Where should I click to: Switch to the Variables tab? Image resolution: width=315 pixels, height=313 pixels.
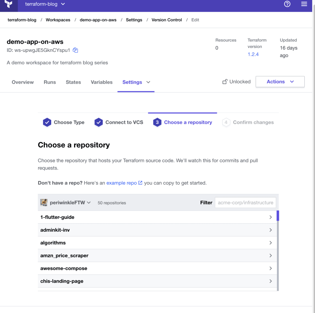102,82
